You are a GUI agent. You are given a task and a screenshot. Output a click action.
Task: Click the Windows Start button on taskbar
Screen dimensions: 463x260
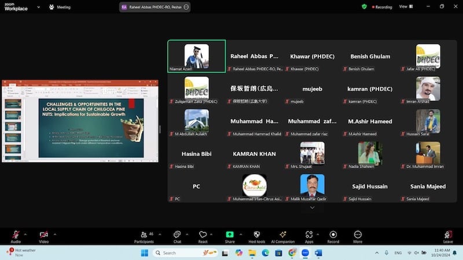[x=144, y=252]
